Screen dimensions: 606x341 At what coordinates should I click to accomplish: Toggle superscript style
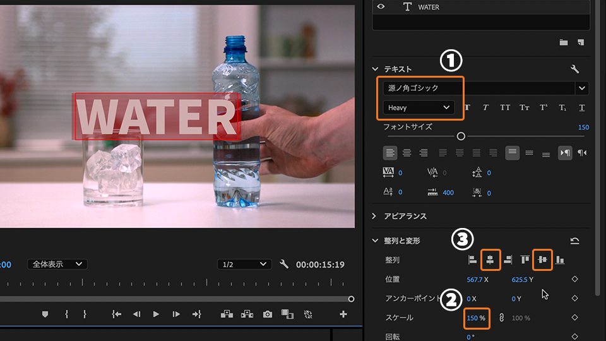click(x=544, y=107)
